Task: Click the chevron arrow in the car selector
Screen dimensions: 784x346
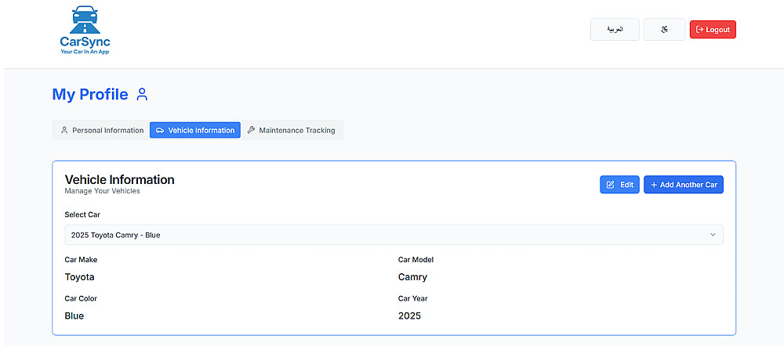Action: pos(713,235)
